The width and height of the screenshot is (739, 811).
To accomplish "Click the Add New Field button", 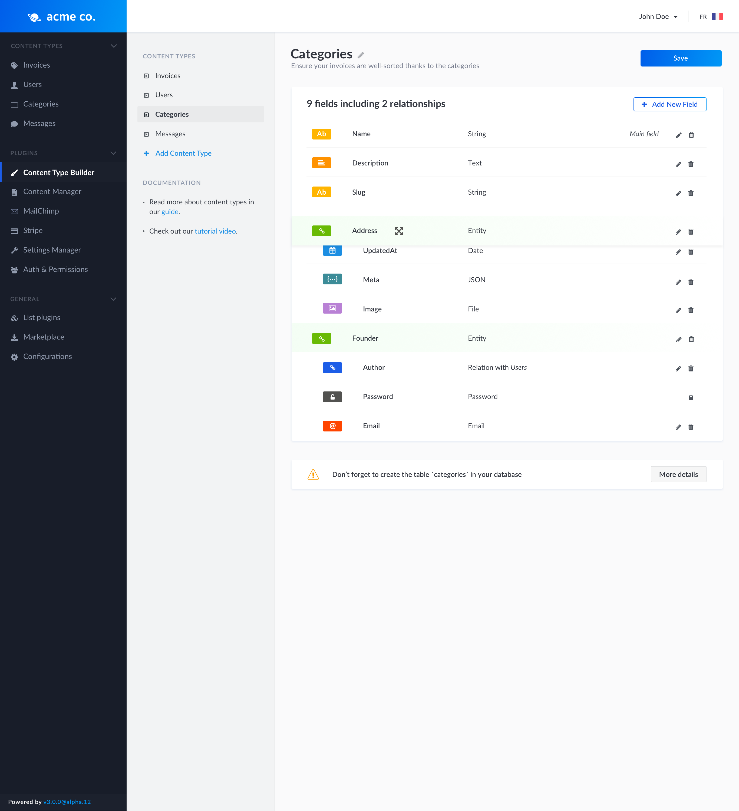I will [x=669, y=104].
